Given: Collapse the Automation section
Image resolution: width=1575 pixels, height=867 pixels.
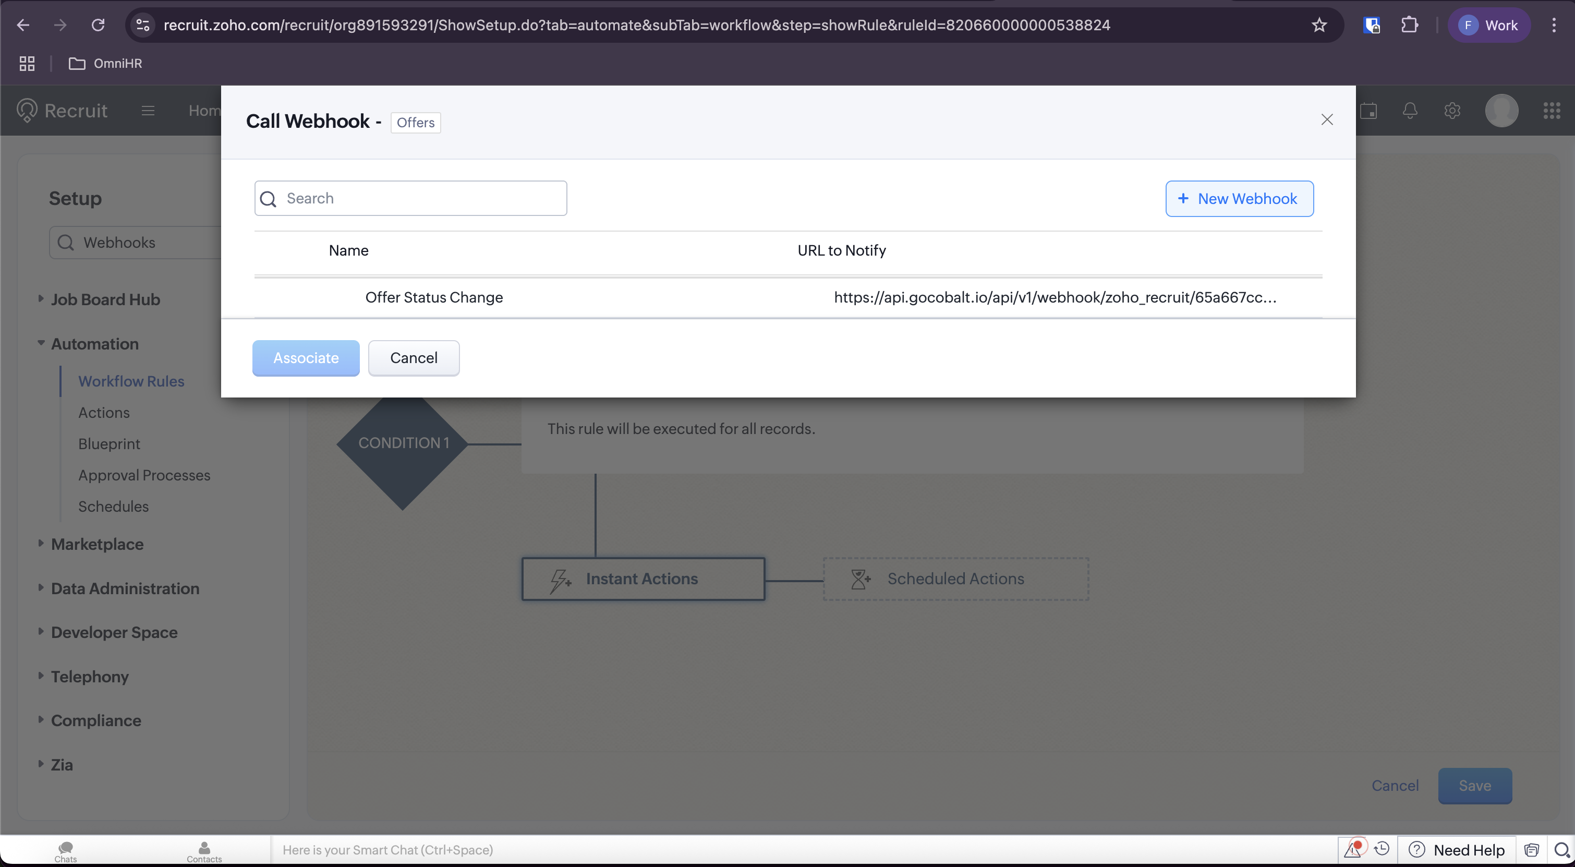Looking at the screenshot, I should tap(94, 344).
